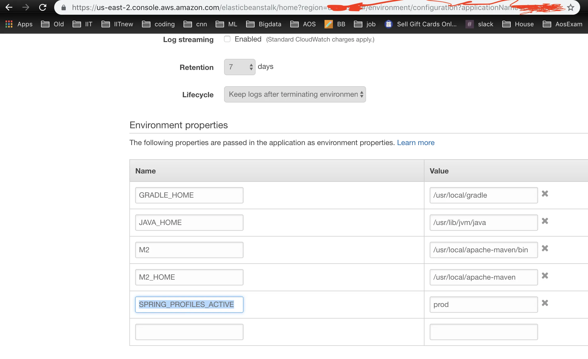This screenshot has height=359, width=588.
Task: Reload the page with the refresh icon
Action: coord(43,7)
